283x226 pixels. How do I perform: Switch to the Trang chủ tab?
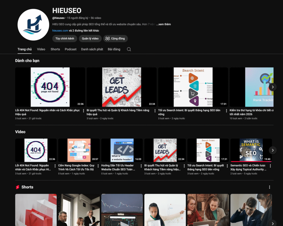[x=25, y=49]
